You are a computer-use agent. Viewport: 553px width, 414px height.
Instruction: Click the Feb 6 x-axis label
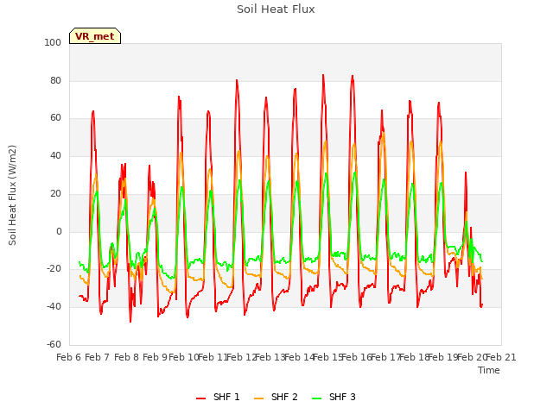pos(69,357)
